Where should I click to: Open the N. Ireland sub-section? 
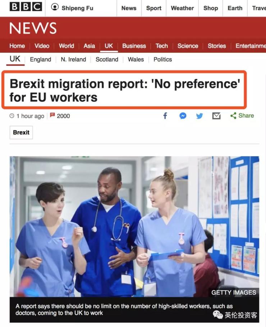tap(73, 59)
